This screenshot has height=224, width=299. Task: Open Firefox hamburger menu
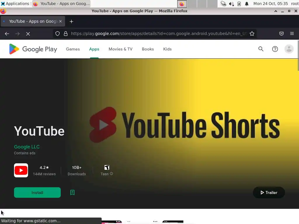292,34
